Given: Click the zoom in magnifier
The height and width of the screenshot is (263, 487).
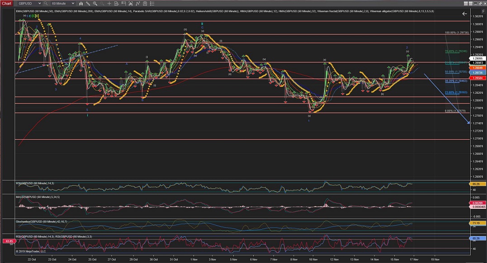Looking at the screenshot, I should [95, 3].
